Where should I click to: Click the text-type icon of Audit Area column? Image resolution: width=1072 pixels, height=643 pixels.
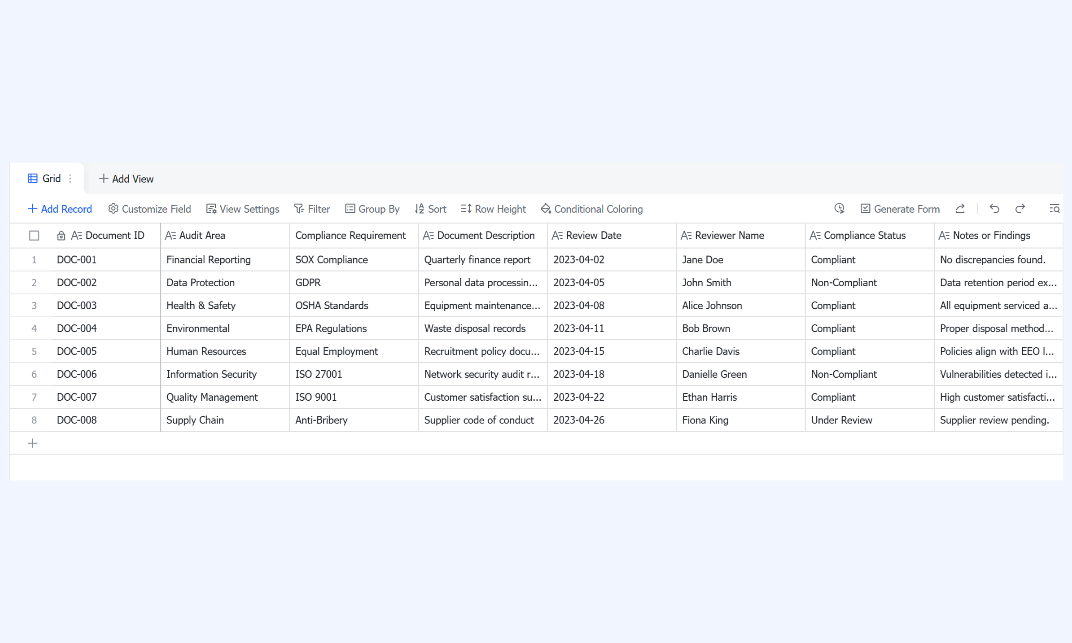tap(170, 235)
